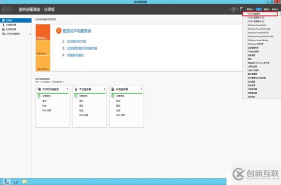The height and width of the screenshot is (185, 281).
Task: Click the back navigation arrow
Action: 4,9
